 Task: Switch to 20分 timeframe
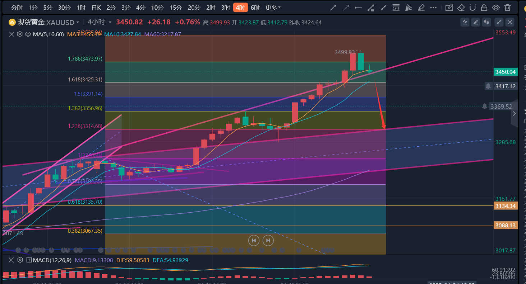[194, 8]
